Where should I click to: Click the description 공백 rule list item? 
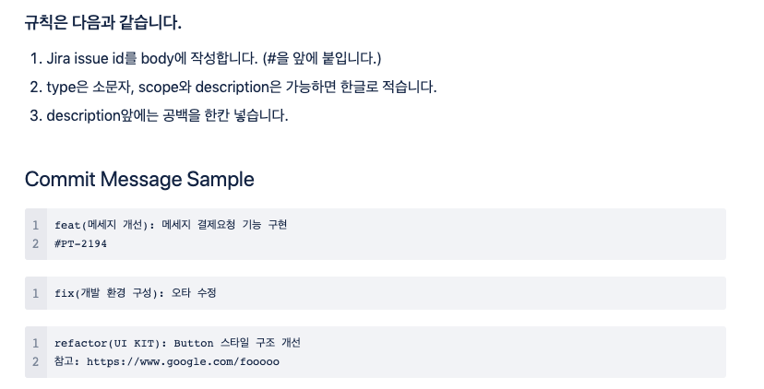167,115
